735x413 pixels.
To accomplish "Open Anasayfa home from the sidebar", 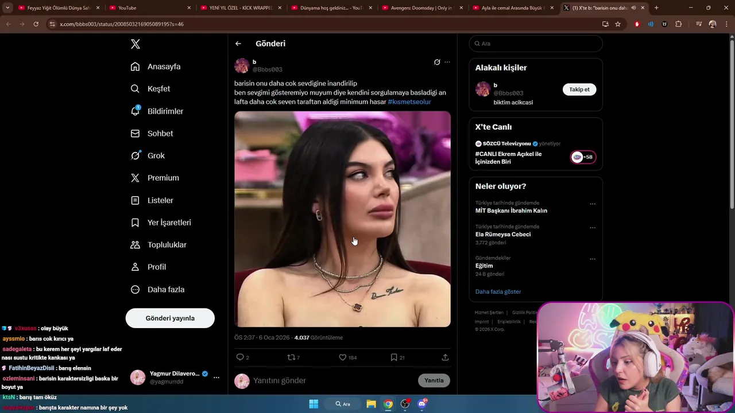I will point(156,67).
